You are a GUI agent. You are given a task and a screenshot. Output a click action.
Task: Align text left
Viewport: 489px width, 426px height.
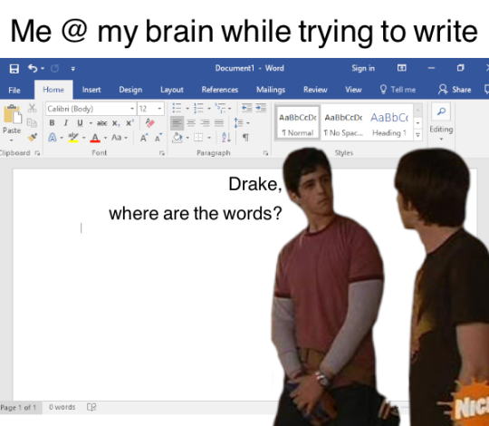pos(177,123)
